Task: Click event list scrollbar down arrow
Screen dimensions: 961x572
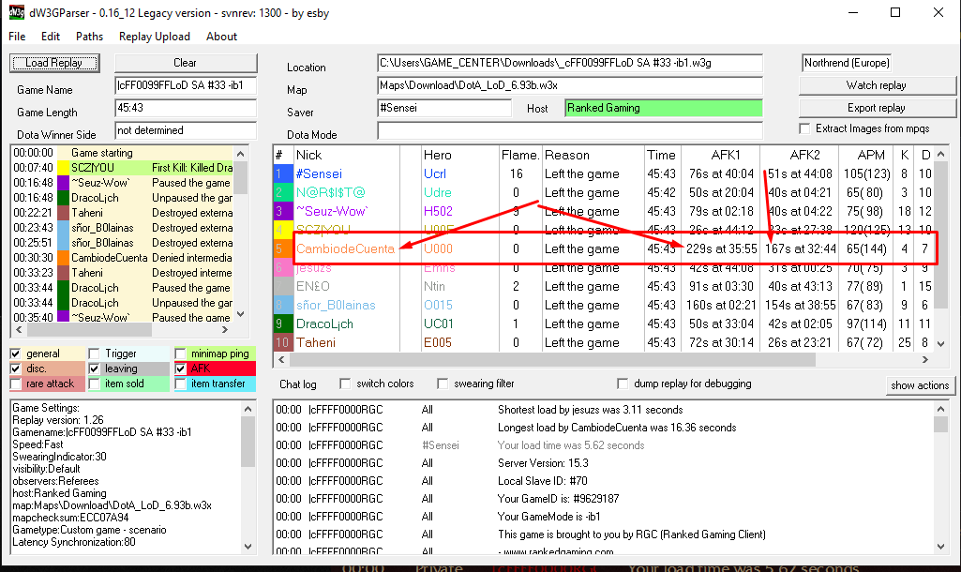Action: (x=240, y=314)
